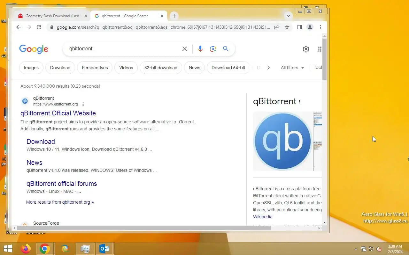409x255 pixels.
Task: Open options for qbittorrent.org result
Action: tap(83, 104)
